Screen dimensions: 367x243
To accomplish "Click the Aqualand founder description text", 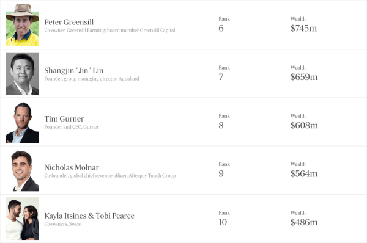I will 92,79.
